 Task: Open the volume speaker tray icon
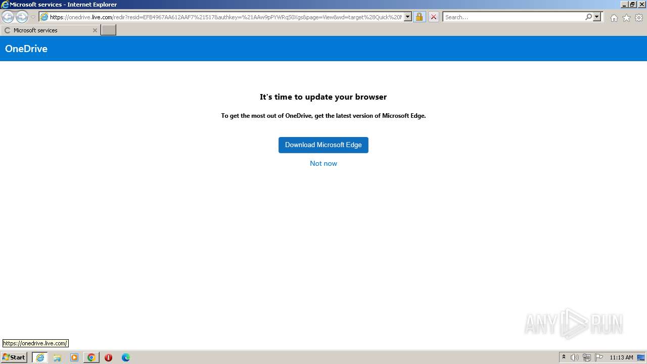[x=575, y=357]
